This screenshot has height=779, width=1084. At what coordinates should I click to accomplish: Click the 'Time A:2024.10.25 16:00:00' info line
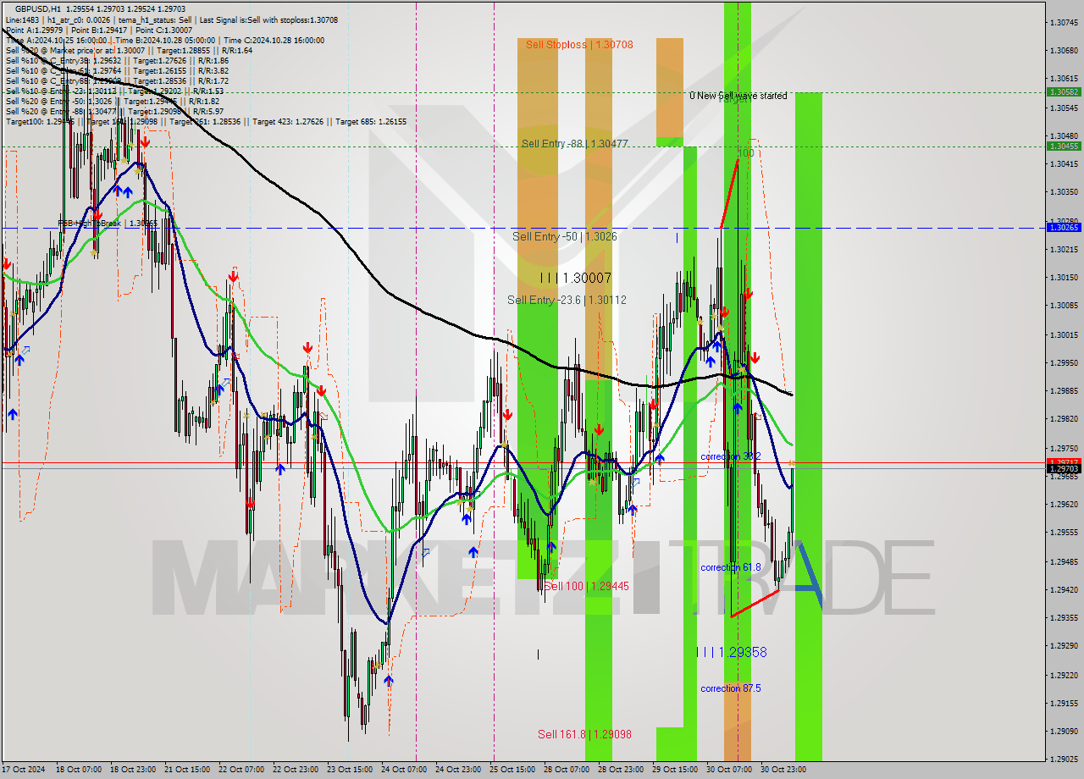[165, 40]
